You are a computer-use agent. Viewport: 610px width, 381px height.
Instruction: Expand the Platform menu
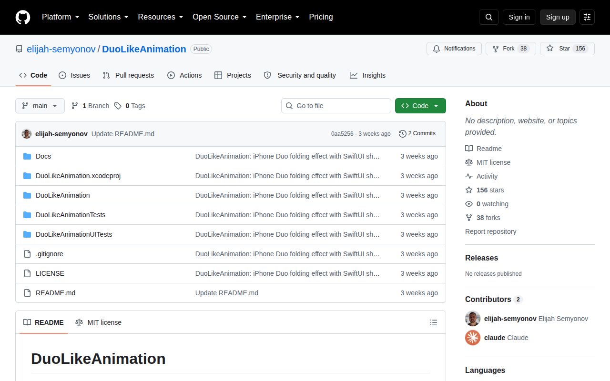[60, 17]
